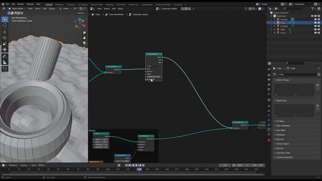Toggle render camera icon for Cube row

pos(319,23)
